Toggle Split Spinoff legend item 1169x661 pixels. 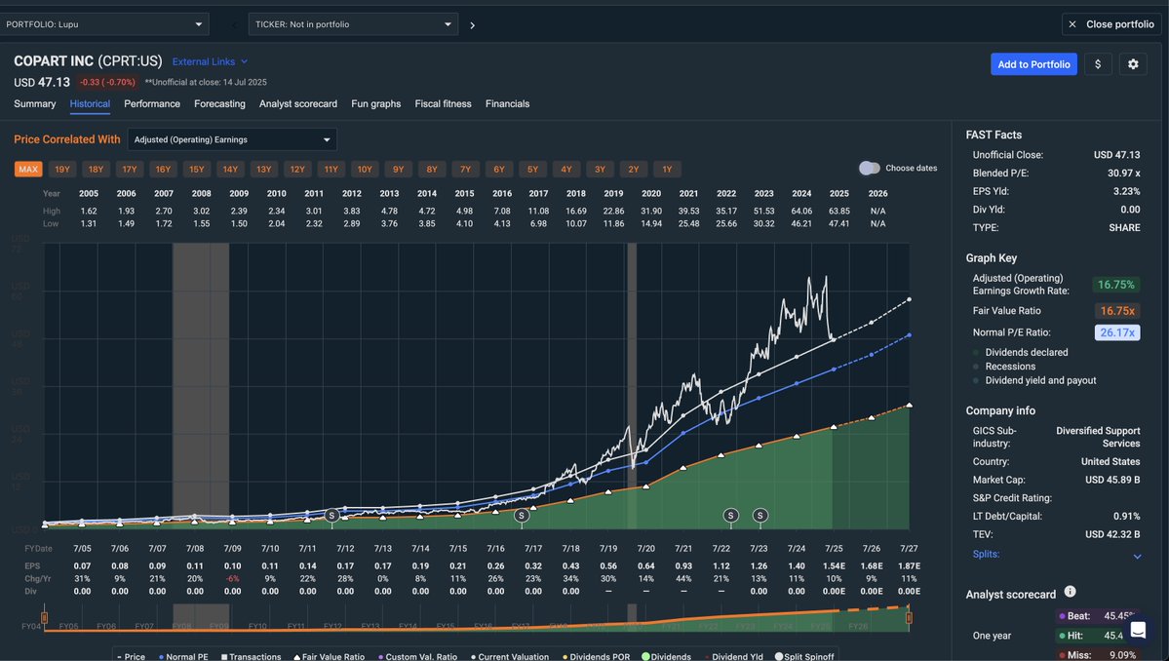[804, 656]
